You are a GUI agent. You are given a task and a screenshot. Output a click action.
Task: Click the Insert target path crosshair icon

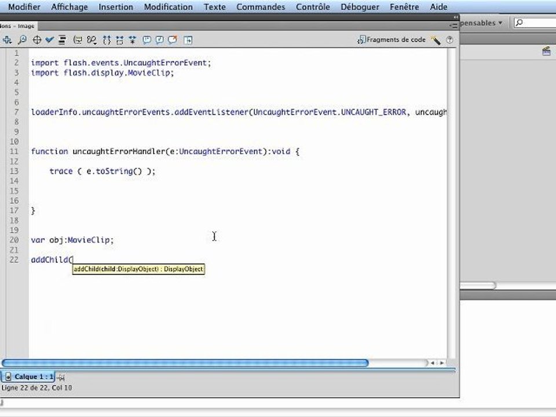37,40
